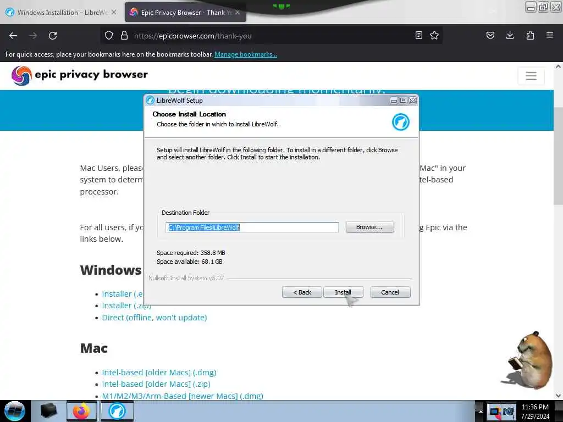Screen dimensions: 563x422
Task: Open Direct (offline, won't update) link
Action: coord(154,318)
